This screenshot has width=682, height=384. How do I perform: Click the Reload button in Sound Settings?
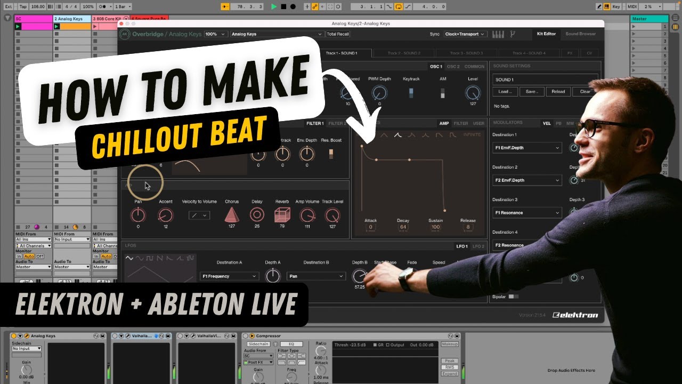[558, 92]
